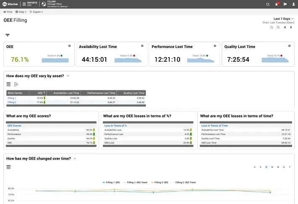This screenshot has height=204, width=298.
Task: Toggle Filling 1: OEE Trend legend series
Action: point(135,182)
